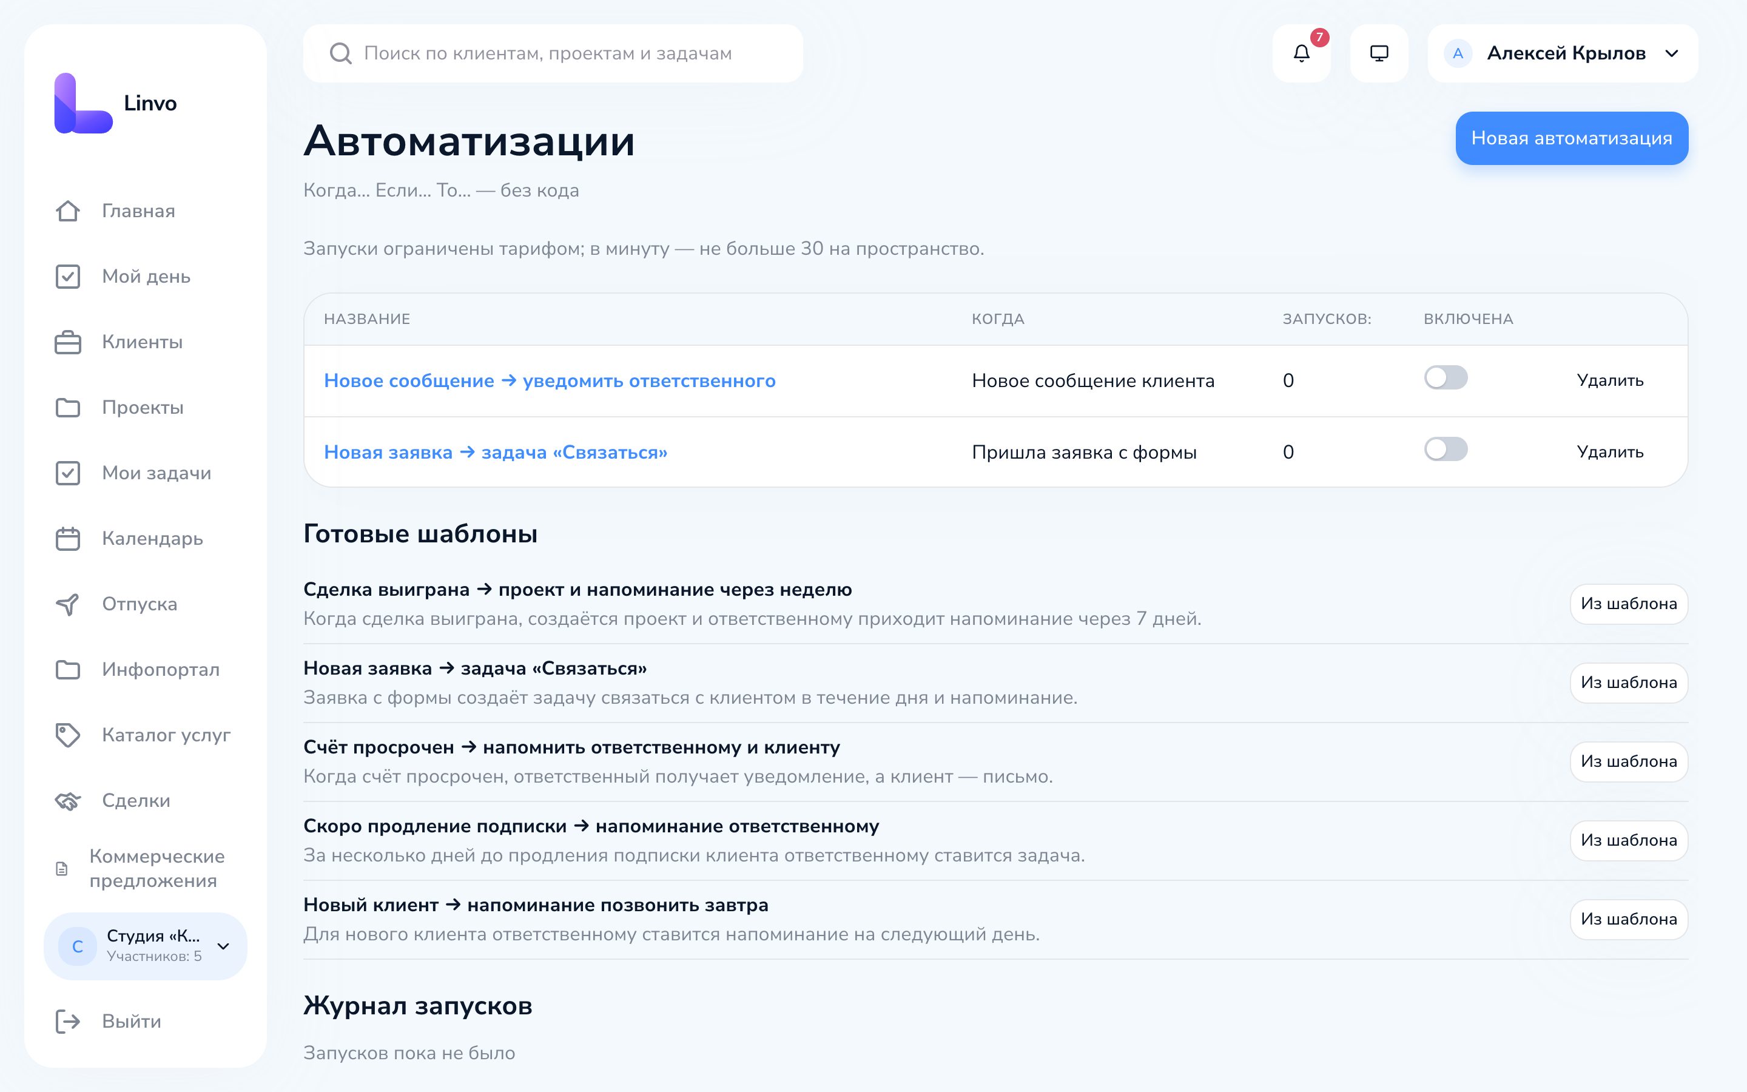Use Из шаблона for Скоро продление подписки
The image size is (1747, 1092).
tap(1629, 840)
